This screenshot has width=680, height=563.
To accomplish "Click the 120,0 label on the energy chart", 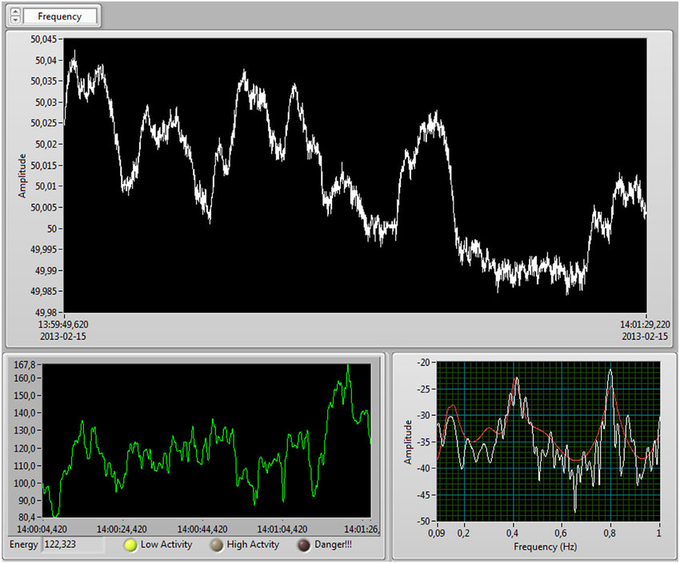I will click(24, 449).
